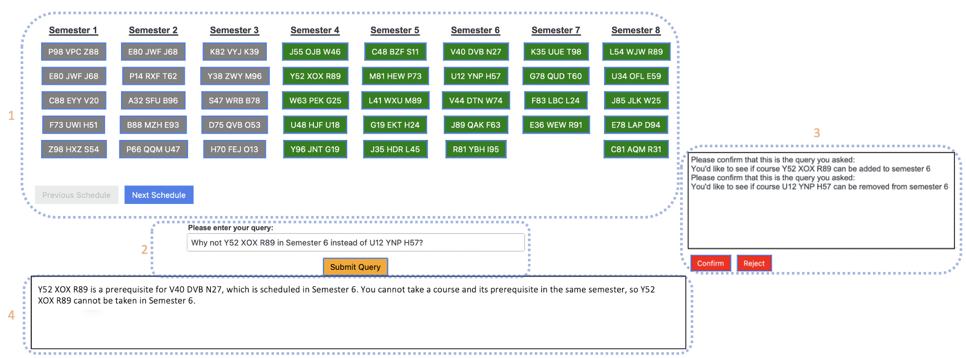Pick course F73 UWI H51
The height and width of the screenshot is (358, 966).
73,125
